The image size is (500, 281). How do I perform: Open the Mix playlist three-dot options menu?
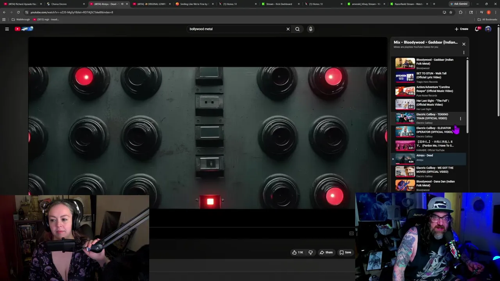coord(464,52)
